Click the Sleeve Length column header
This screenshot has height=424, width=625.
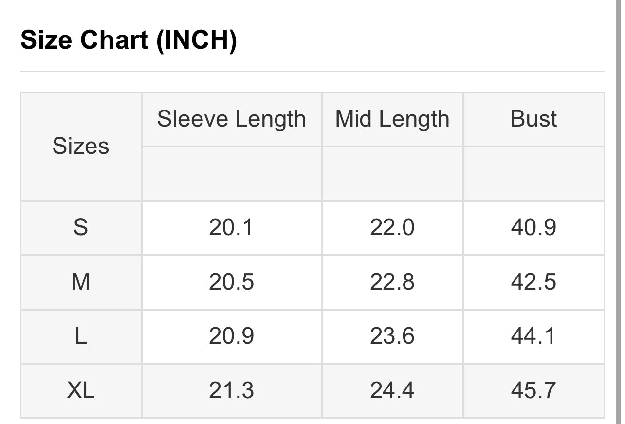[231, 119]
